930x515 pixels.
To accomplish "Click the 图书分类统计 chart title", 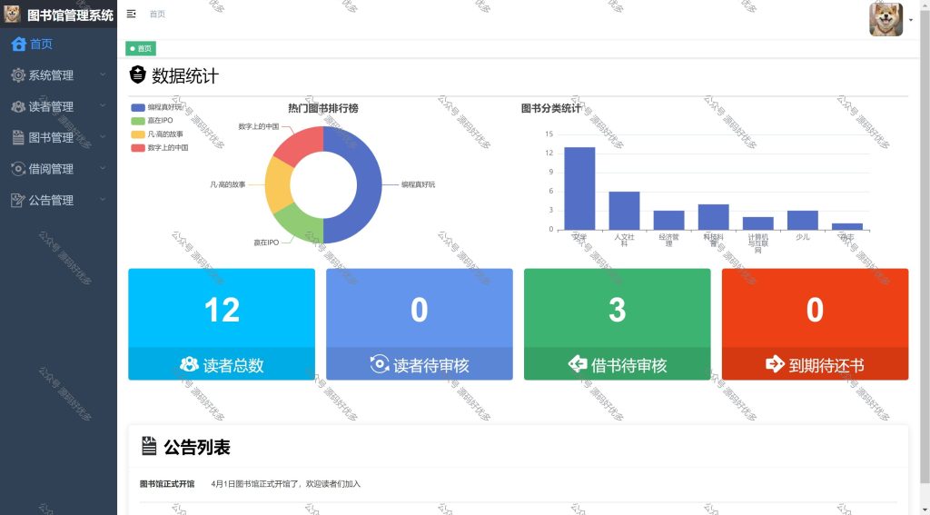I will [x=551, y=108].
